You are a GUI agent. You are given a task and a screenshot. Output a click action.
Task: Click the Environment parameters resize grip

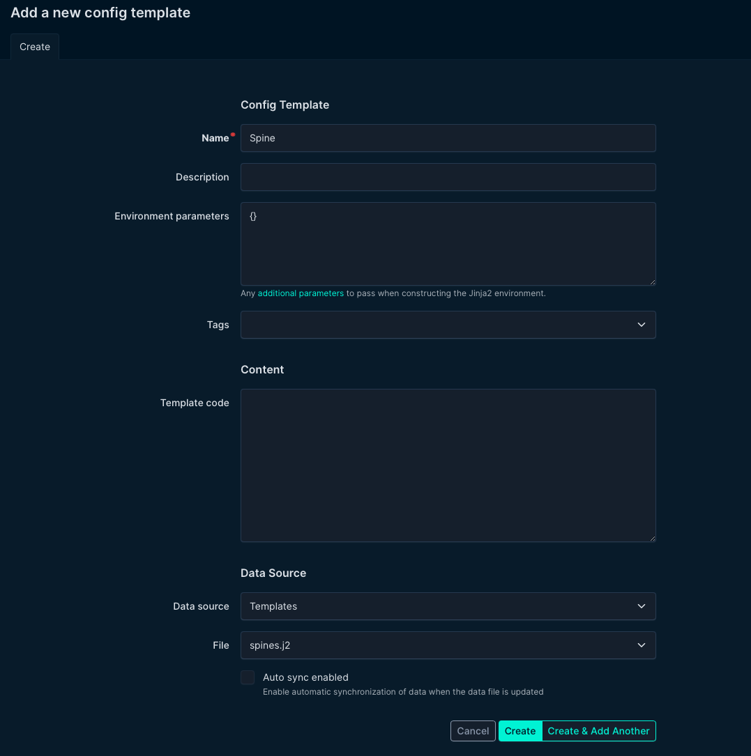click(652, 281)
